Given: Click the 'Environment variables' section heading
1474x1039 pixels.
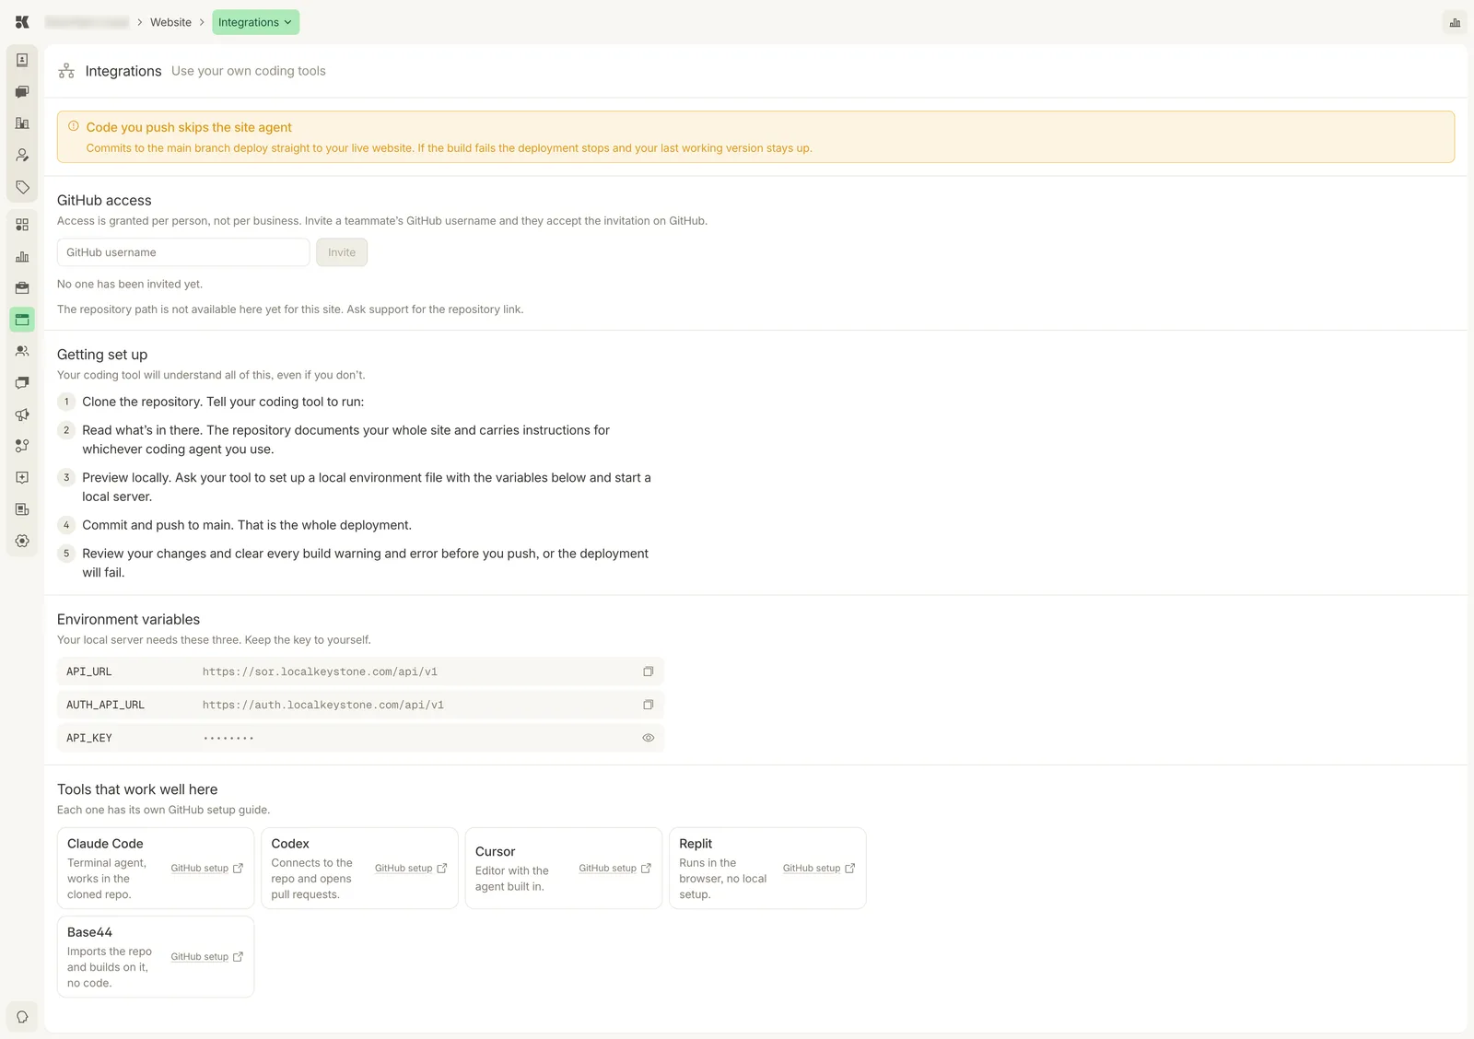Looking at the screenshot, I should 128,619.
